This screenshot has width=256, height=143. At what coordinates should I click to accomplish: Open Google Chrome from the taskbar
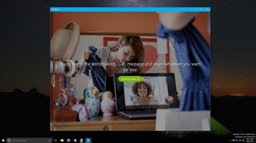(x=75, y=140)
